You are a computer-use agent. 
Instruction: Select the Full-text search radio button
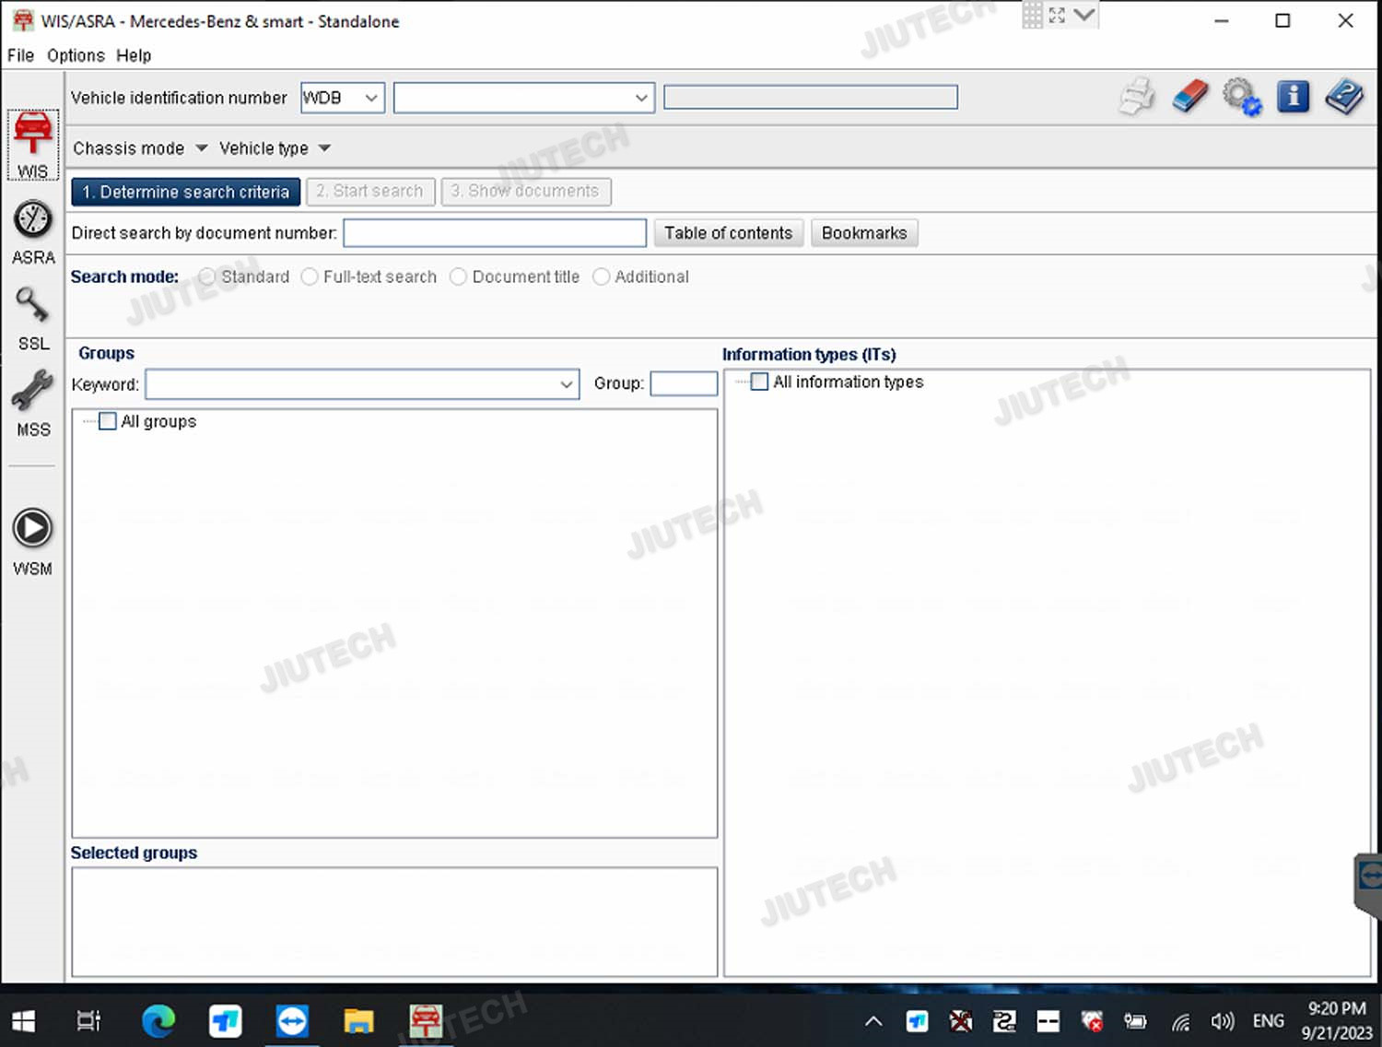(310, 276)
